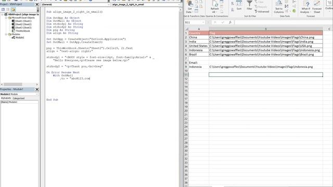Select cell with 'China'
This screenshot has height=187, width=333.
tap(199, 37)
